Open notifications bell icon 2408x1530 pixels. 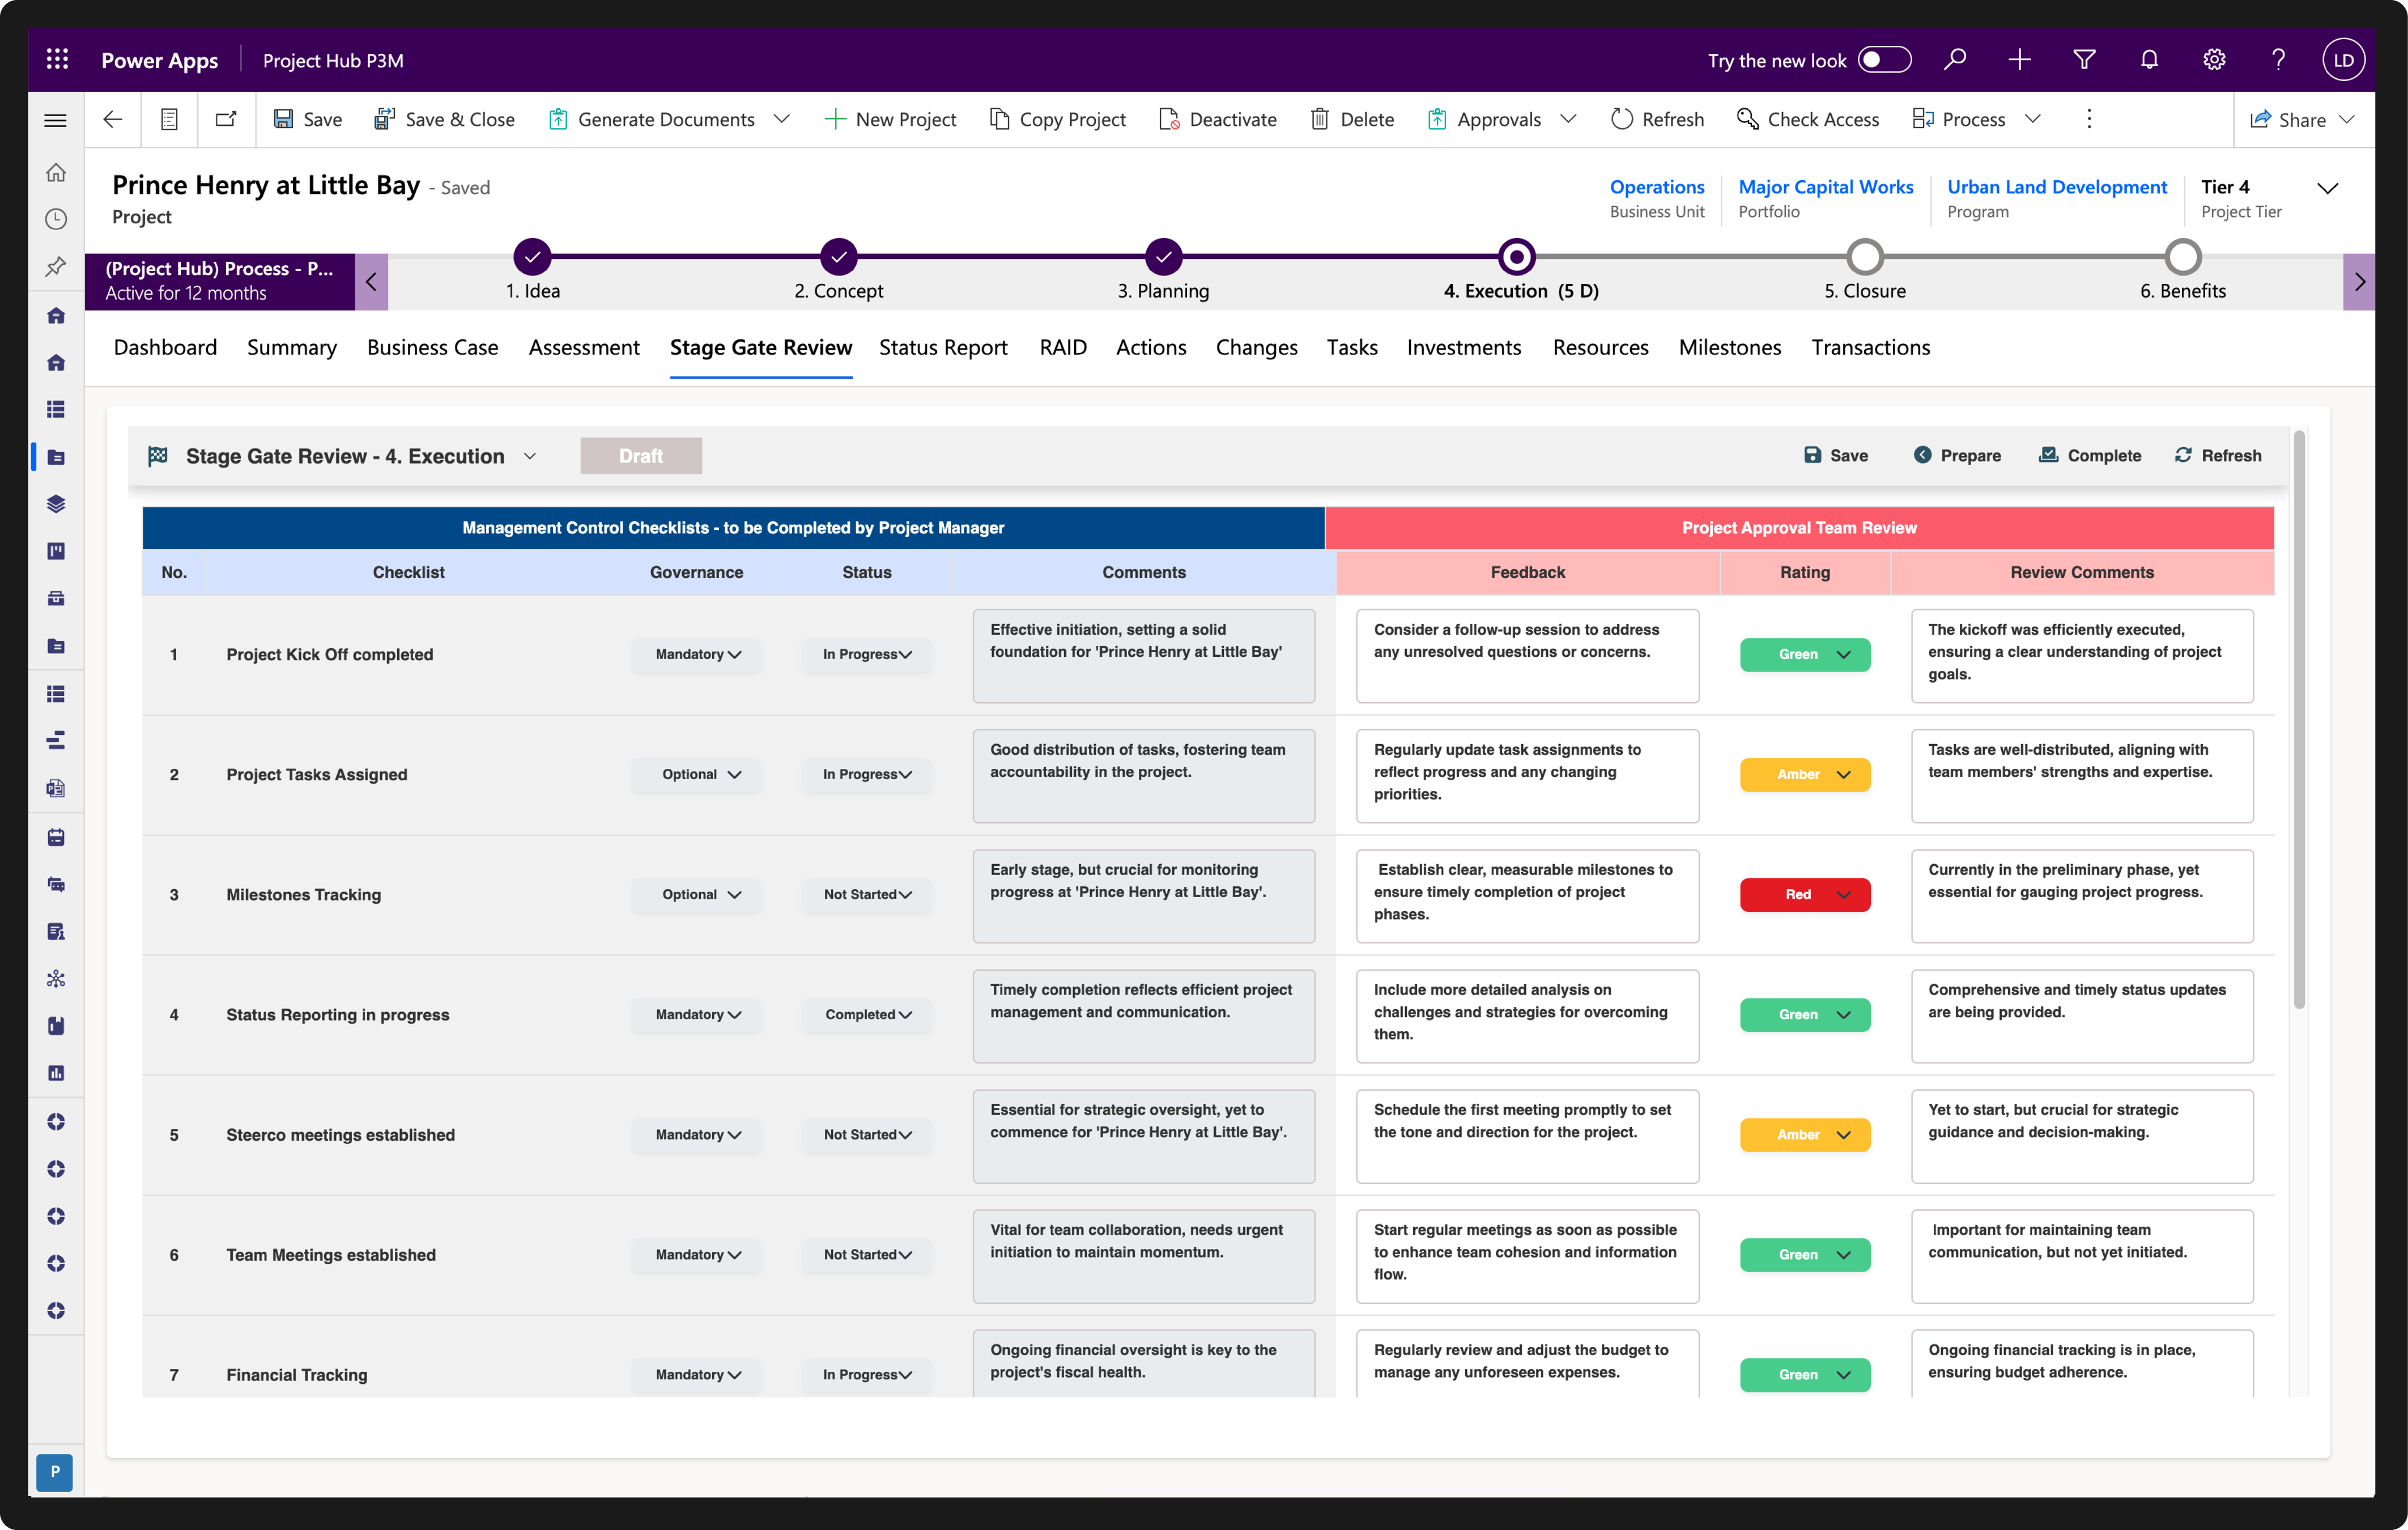[x=2149, y=60]
